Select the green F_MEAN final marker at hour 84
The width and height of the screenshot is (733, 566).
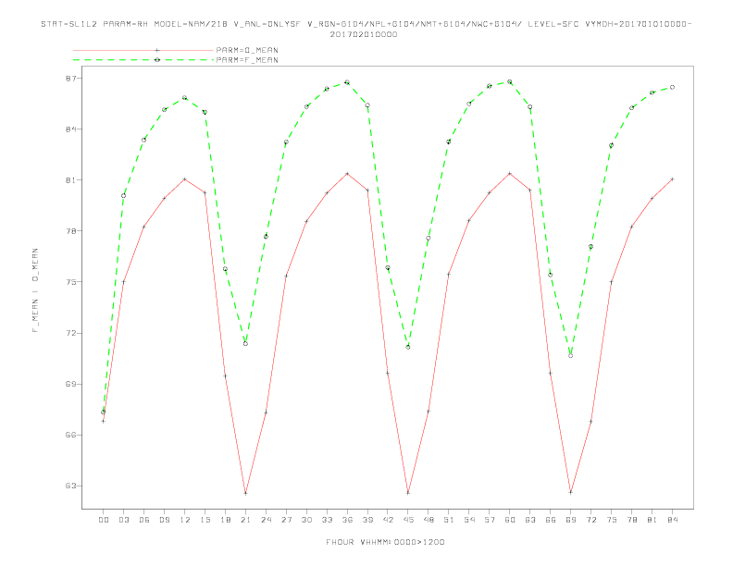click(x=672, y=87)
